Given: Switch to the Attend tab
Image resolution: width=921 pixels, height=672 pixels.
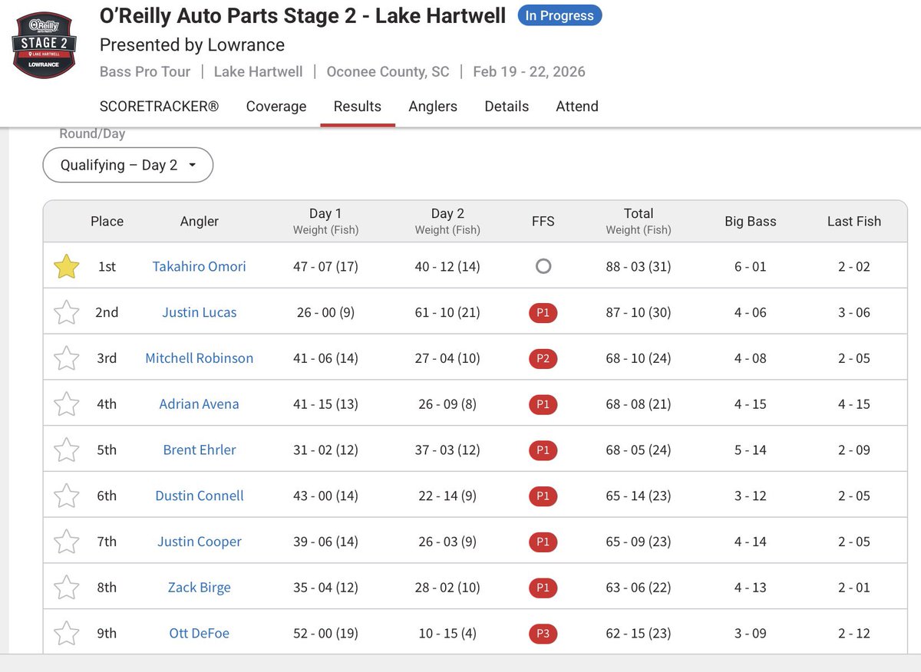Looking at the screenshot, I should point(577,107).
